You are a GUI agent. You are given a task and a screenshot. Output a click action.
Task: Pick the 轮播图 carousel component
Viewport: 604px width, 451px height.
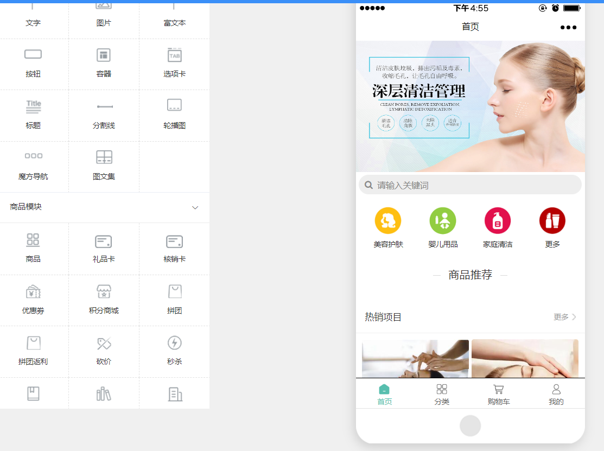click(175, 115)
